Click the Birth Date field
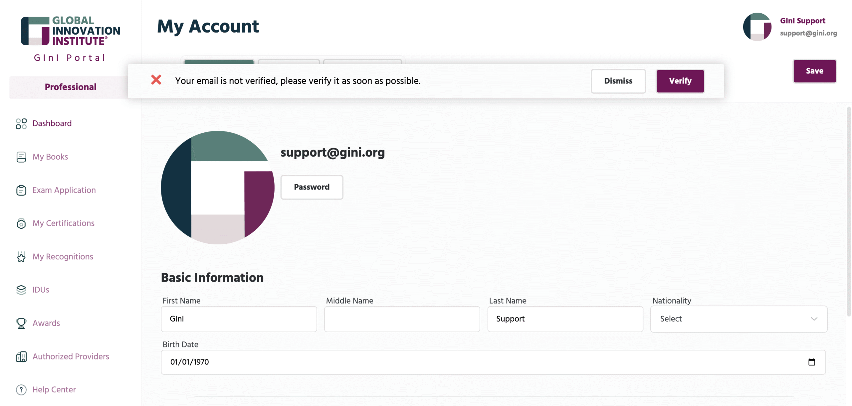 (493, 362)
